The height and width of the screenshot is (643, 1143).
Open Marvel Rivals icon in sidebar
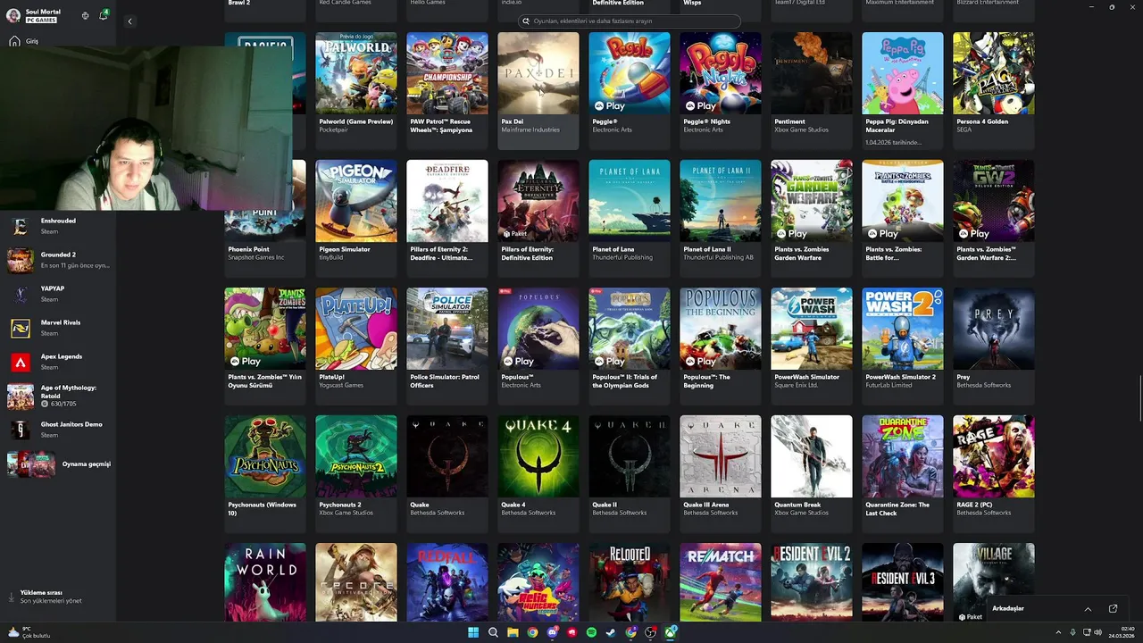pos(20,328)
